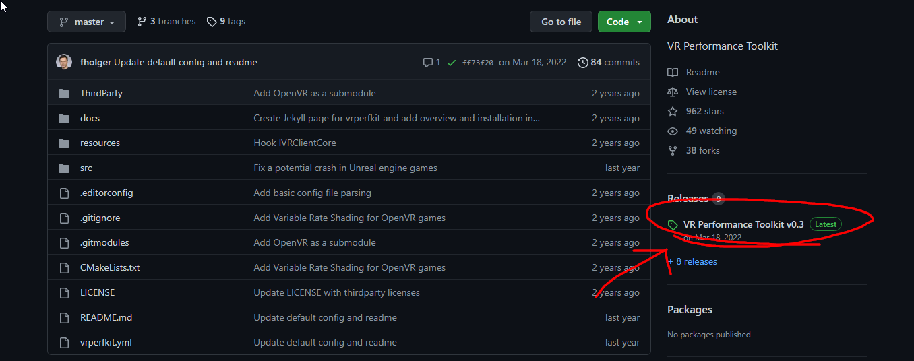Open the .editorconfig file
The height and width of the screenshot is (361, 914).
point(106,193)
